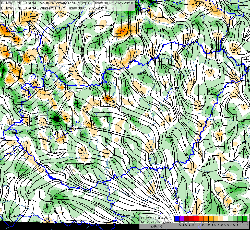Click the medium green swatch between 0.5 and 1
Screen dimensions: 250x230
point(235,218)
